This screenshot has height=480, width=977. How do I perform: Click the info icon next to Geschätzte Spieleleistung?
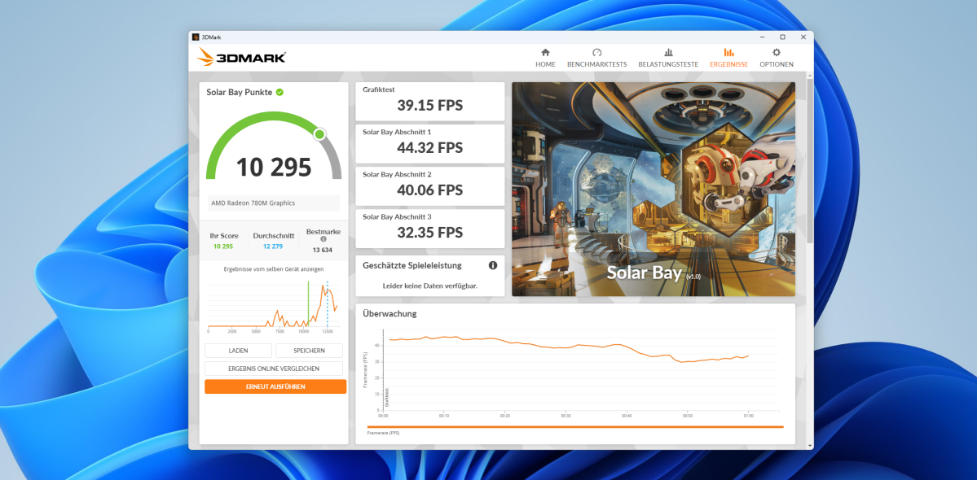493,265
